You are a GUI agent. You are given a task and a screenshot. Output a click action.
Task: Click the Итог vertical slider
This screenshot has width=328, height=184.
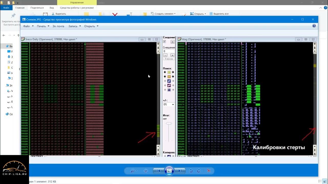tap(169, 132)
